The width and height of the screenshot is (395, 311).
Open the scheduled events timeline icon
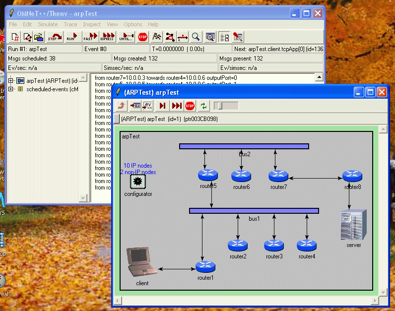183,37
